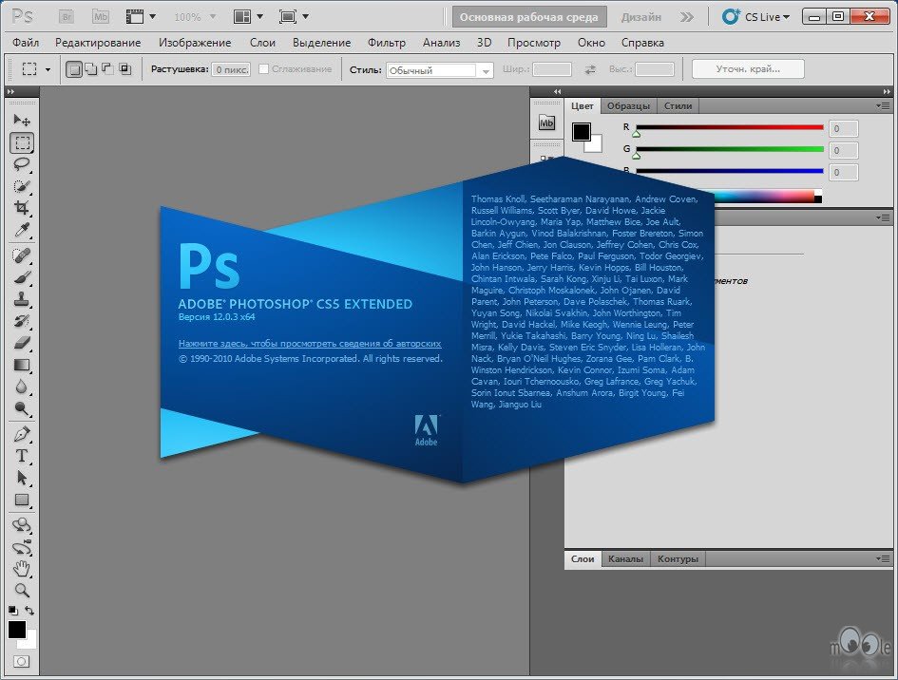Select the Dodge tool

22,408
